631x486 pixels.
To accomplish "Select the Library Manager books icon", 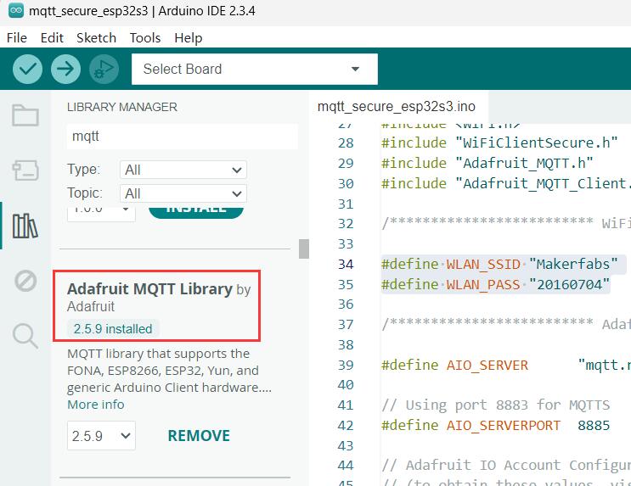I will [25, 226].
